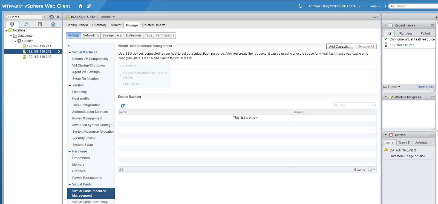
Task: Maximize the Recent Tasks panel
Action: coord(433,25)
